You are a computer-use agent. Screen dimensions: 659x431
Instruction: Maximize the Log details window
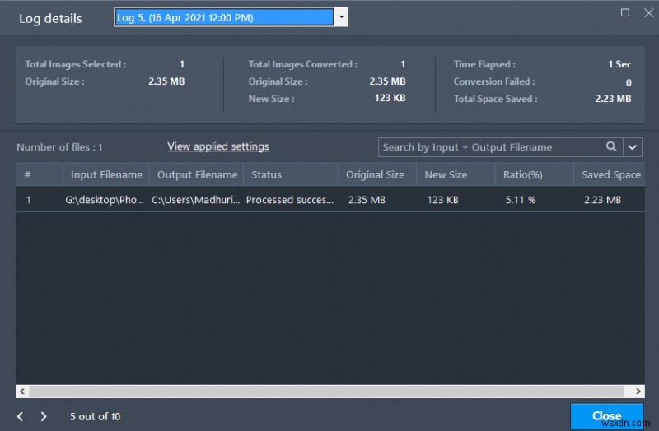[625, 12]
